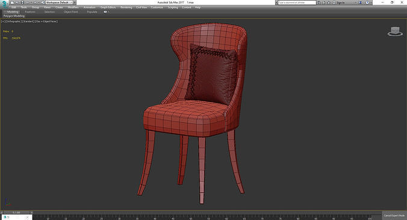
Task: Click the Help question mark icon
Action: click(x=367, y=2)
